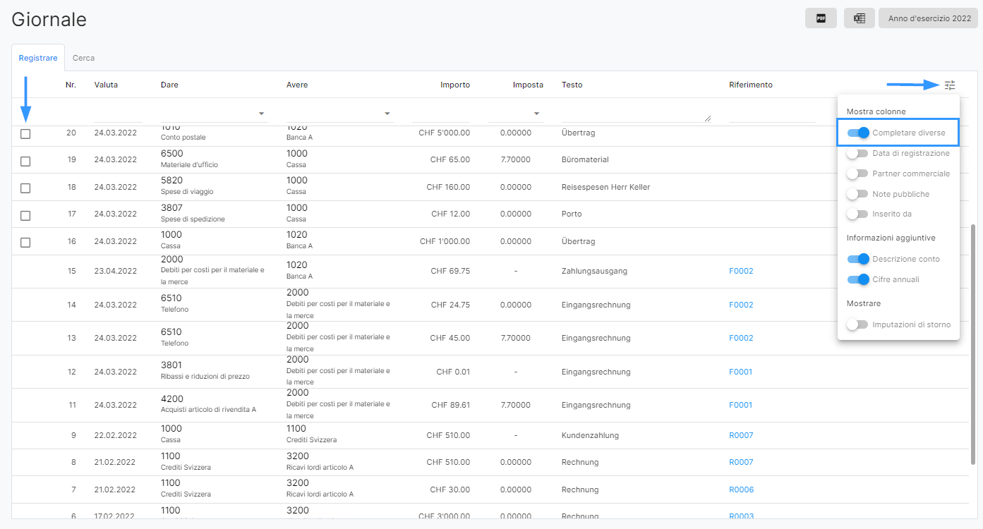Open Anno d'esercizio 2022 selector

click(929, 18)
